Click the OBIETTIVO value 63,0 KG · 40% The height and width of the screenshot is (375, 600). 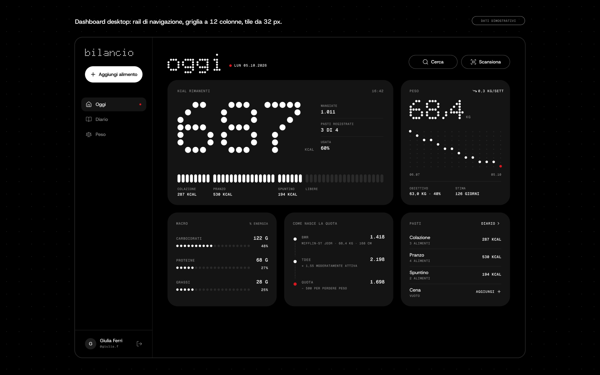425,194
